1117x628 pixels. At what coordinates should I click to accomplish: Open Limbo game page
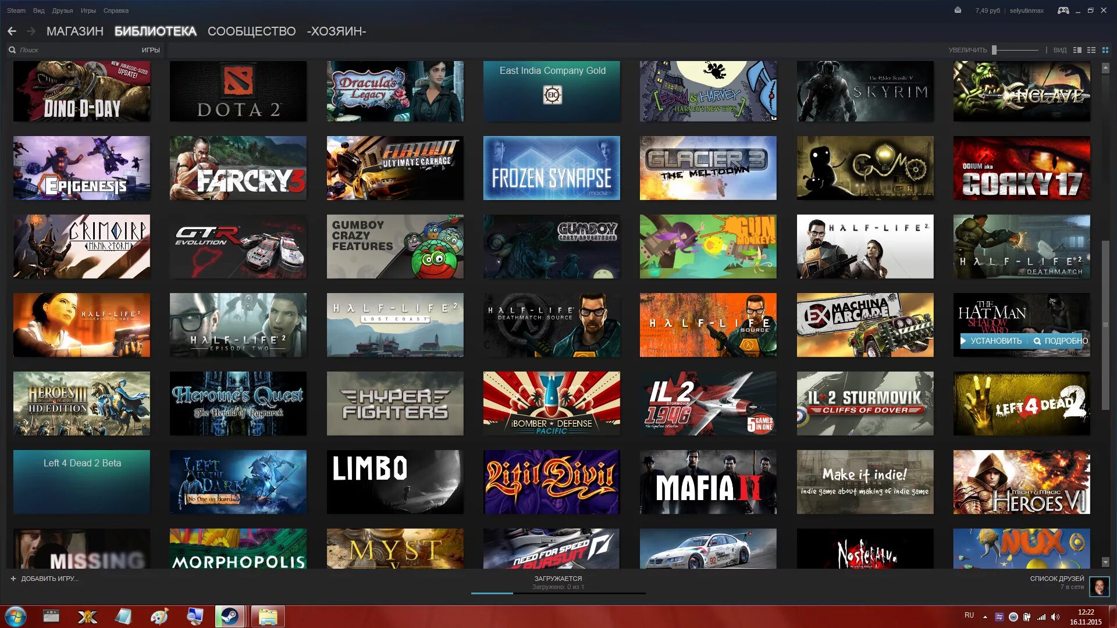(x=396, y=482)
